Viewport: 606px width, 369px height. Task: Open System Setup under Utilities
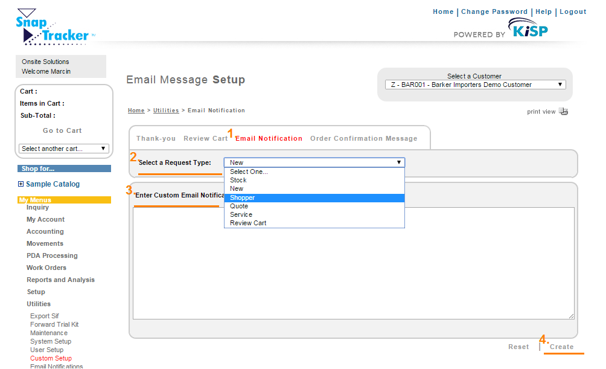click(x=51, y=341)
